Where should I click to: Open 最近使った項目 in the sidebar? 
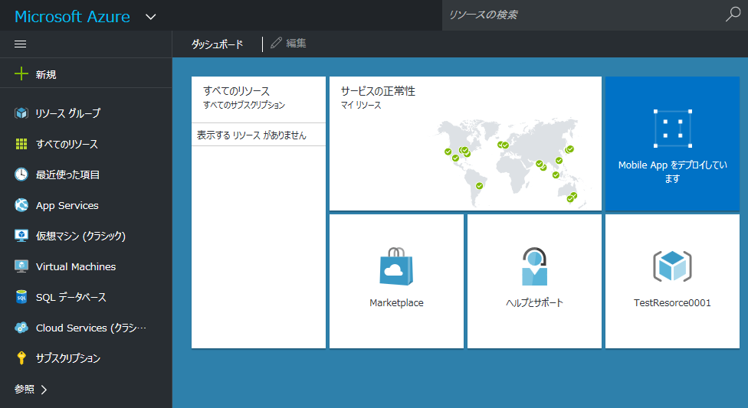click(x=67, y=175)
